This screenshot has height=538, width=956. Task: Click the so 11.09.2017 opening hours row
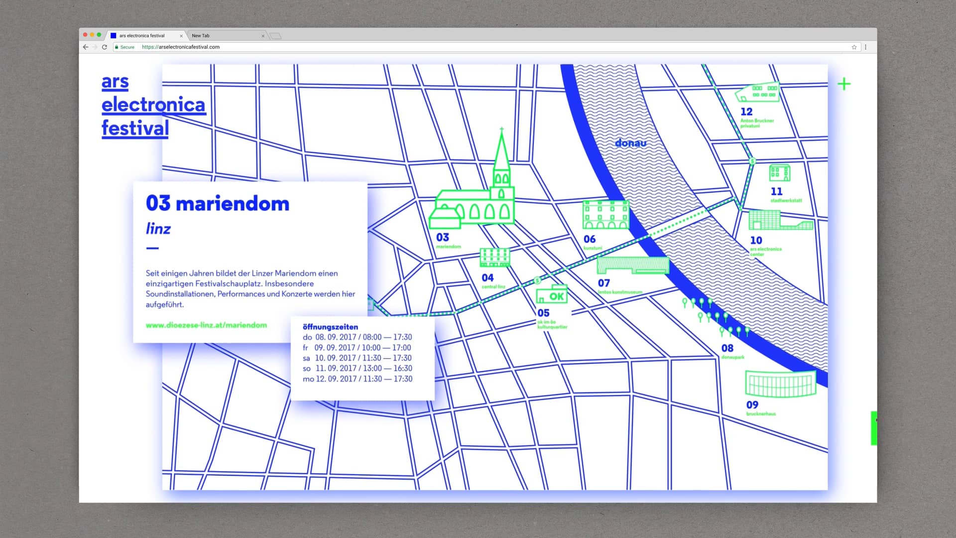coord(358,369)
